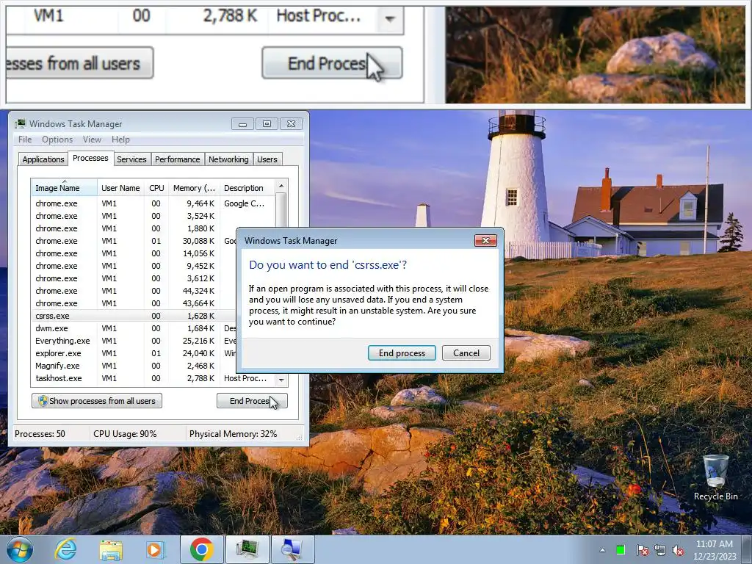This screenshot has height=564, width=752.
Task: Sort by User Name column header
Action: coord(121,188)
